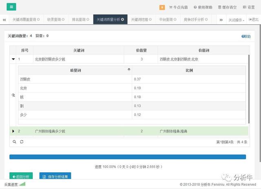The image size is (261, 189).
Task: Click the blue progress bar
Action: tap(128, 157)
